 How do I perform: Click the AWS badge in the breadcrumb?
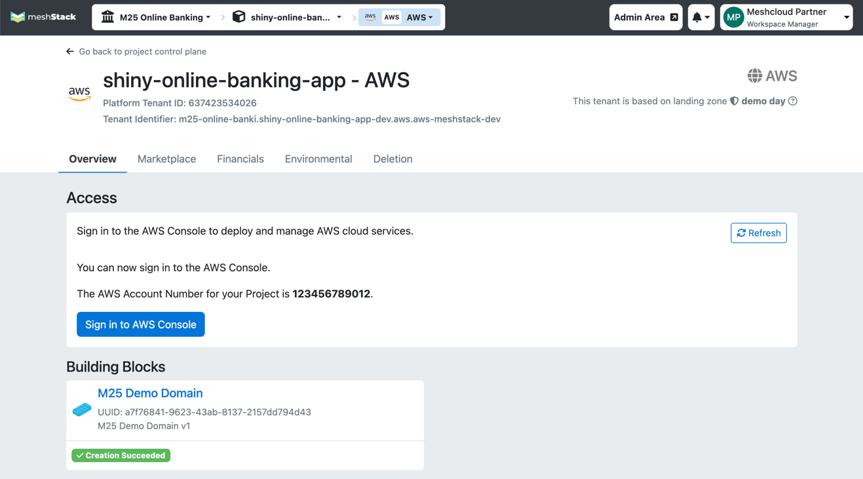pyautogui.click(x=391, y=18)
